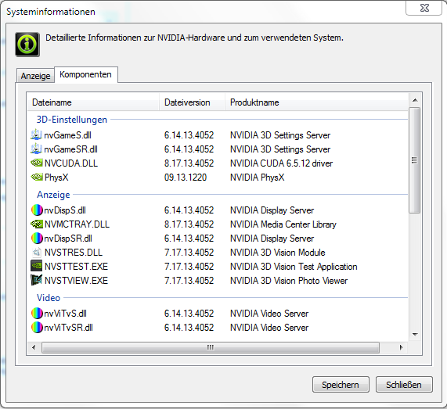Collapse the Video group header
This screenshot has width=447, height=409.
click(49, 298)
